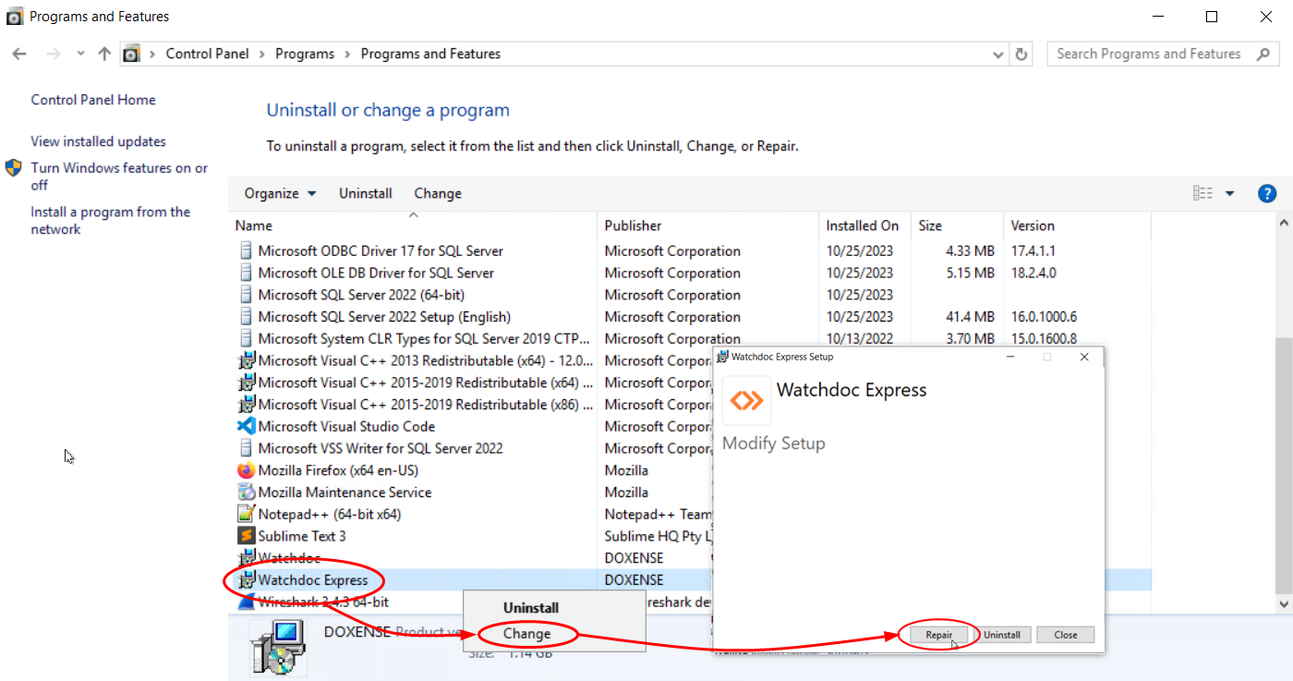Screen dimensions: 1293x681
Task: Click the Help question mark icon
Action: (1267, 194)
